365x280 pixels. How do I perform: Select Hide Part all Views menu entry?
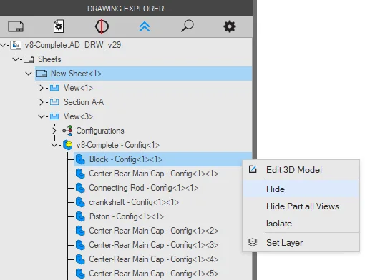click(301, 206)
